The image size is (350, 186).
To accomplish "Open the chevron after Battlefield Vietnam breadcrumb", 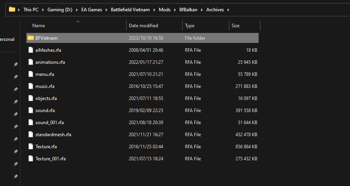I will tap(155, 10).
